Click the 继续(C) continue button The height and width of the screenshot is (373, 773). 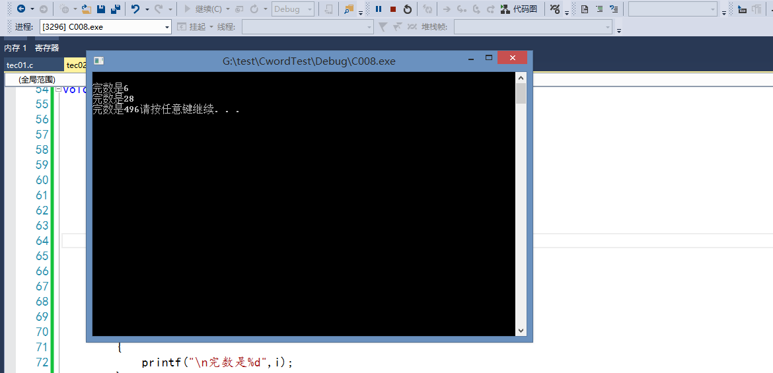click(x=203, y=9)
